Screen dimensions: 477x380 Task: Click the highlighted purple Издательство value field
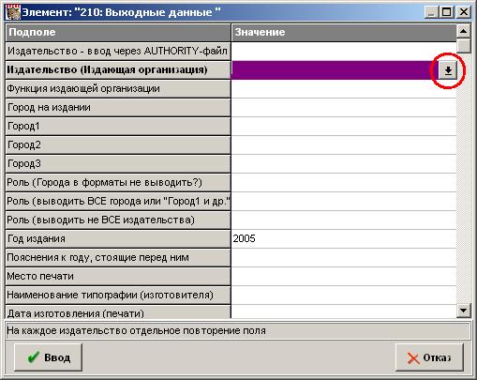[335, 70]
